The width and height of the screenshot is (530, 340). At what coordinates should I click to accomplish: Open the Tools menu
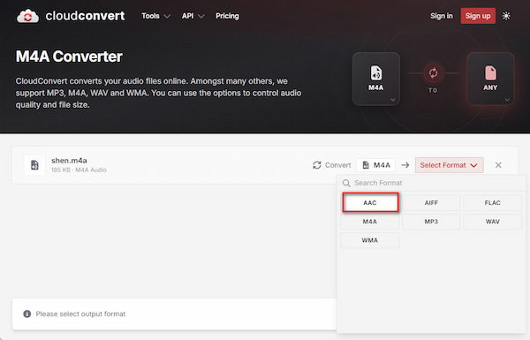[x=155, y=16]
